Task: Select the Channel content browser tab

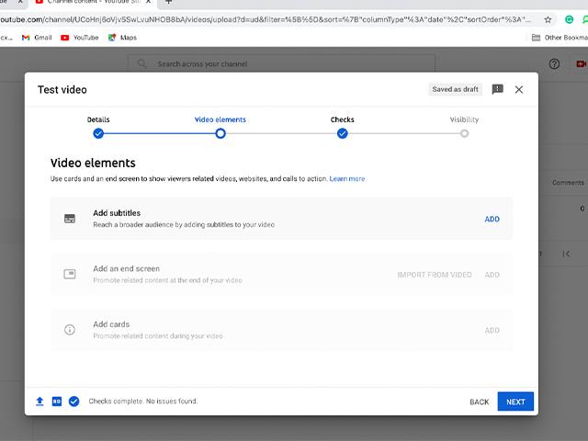Action: 94,2
